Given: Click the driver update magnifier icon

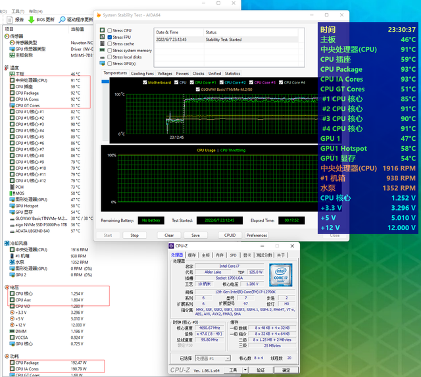Looking at the screenshot, I should point(62,20).
